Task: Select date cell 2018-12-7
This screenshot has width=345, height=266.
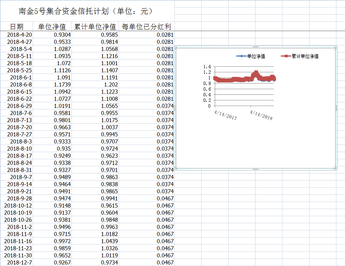Action: (16, 263)
